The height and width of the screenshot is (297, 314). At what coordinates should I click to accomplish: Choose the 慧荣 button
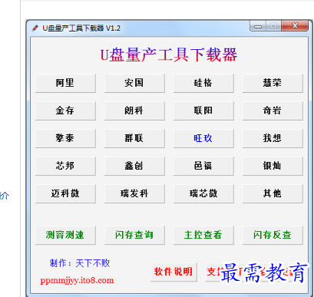(x=273, y=83)
